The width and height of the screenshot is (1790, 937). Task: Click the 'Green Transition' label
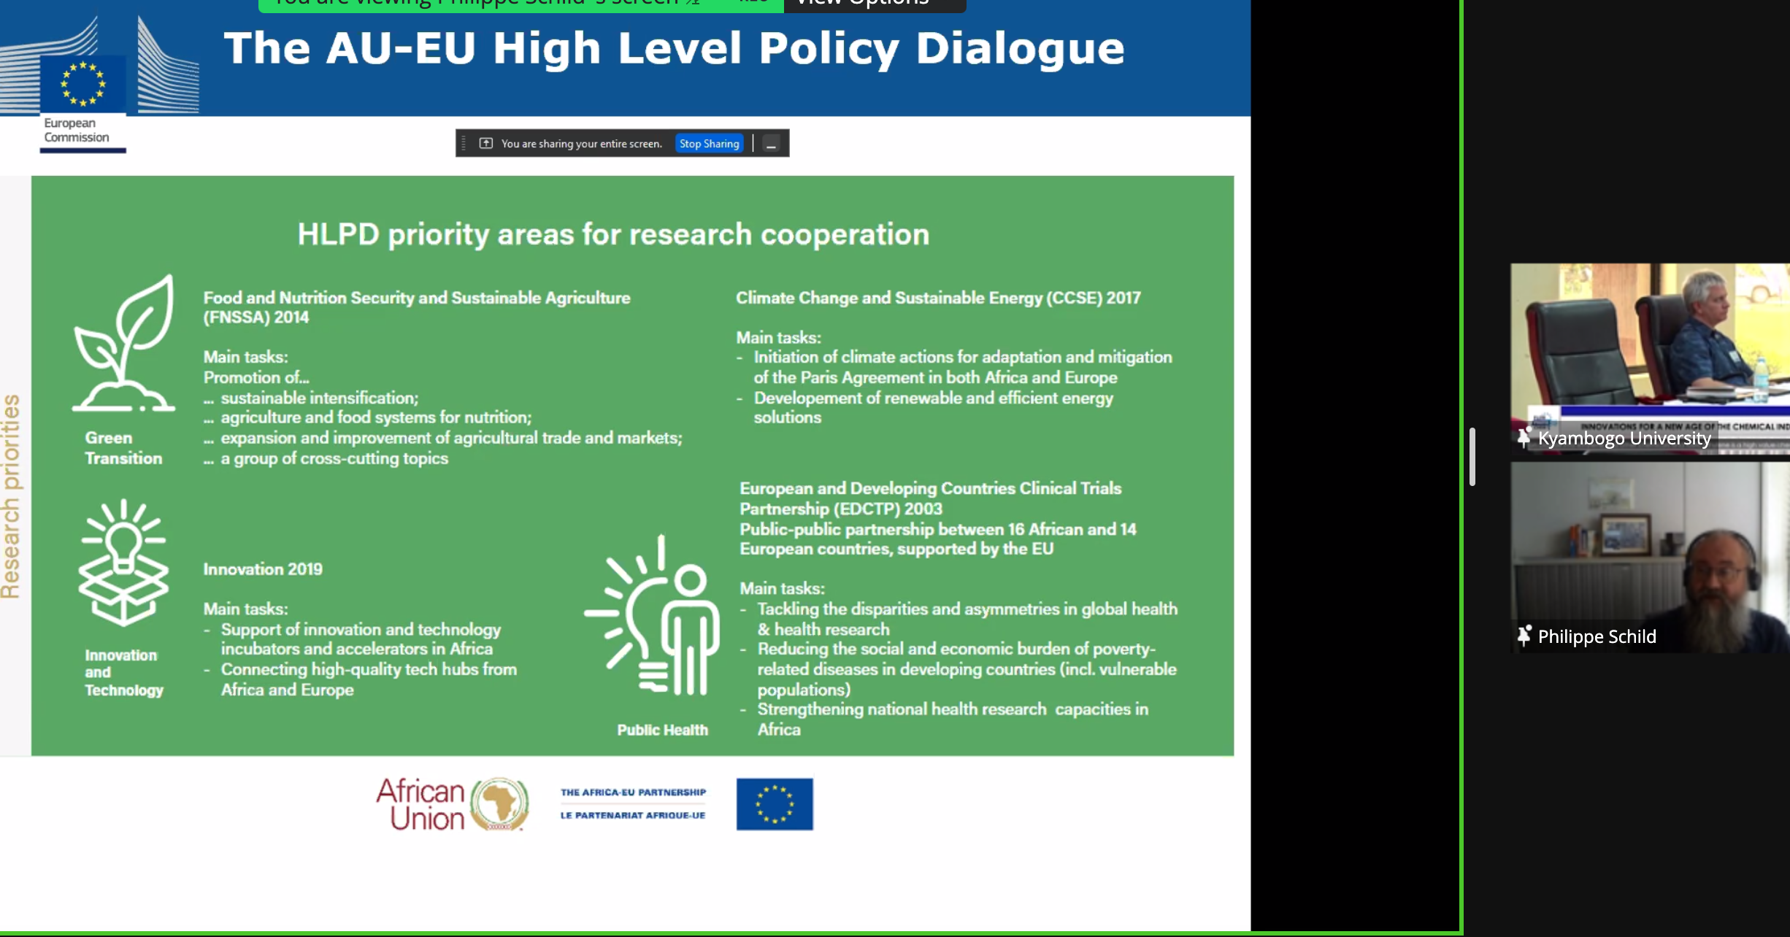coord(123,448)
